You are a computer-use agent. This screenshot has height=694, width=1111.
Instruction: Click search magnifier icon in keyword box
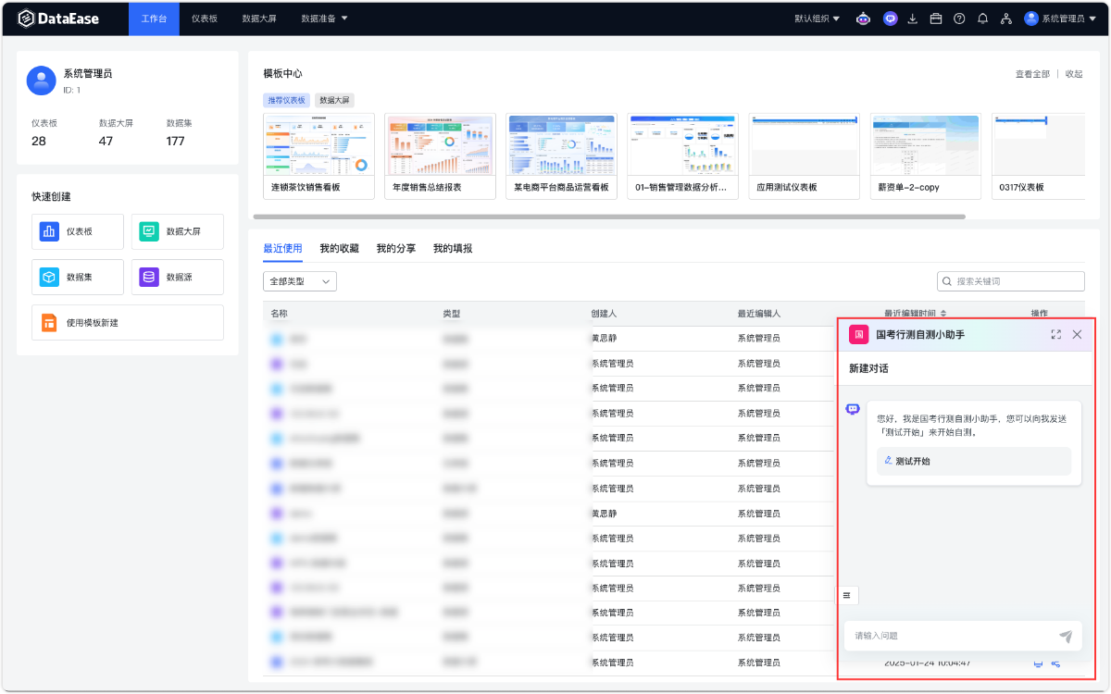947,281
